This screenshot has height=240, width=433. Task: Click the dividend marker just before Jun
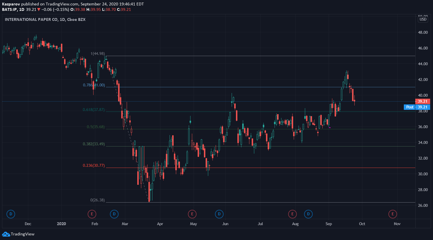pos(219,214)
